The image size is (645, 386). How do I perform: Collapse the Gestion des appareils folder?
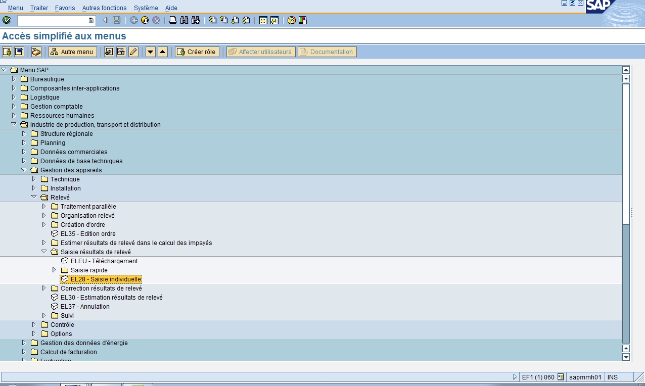click(24, 170)
